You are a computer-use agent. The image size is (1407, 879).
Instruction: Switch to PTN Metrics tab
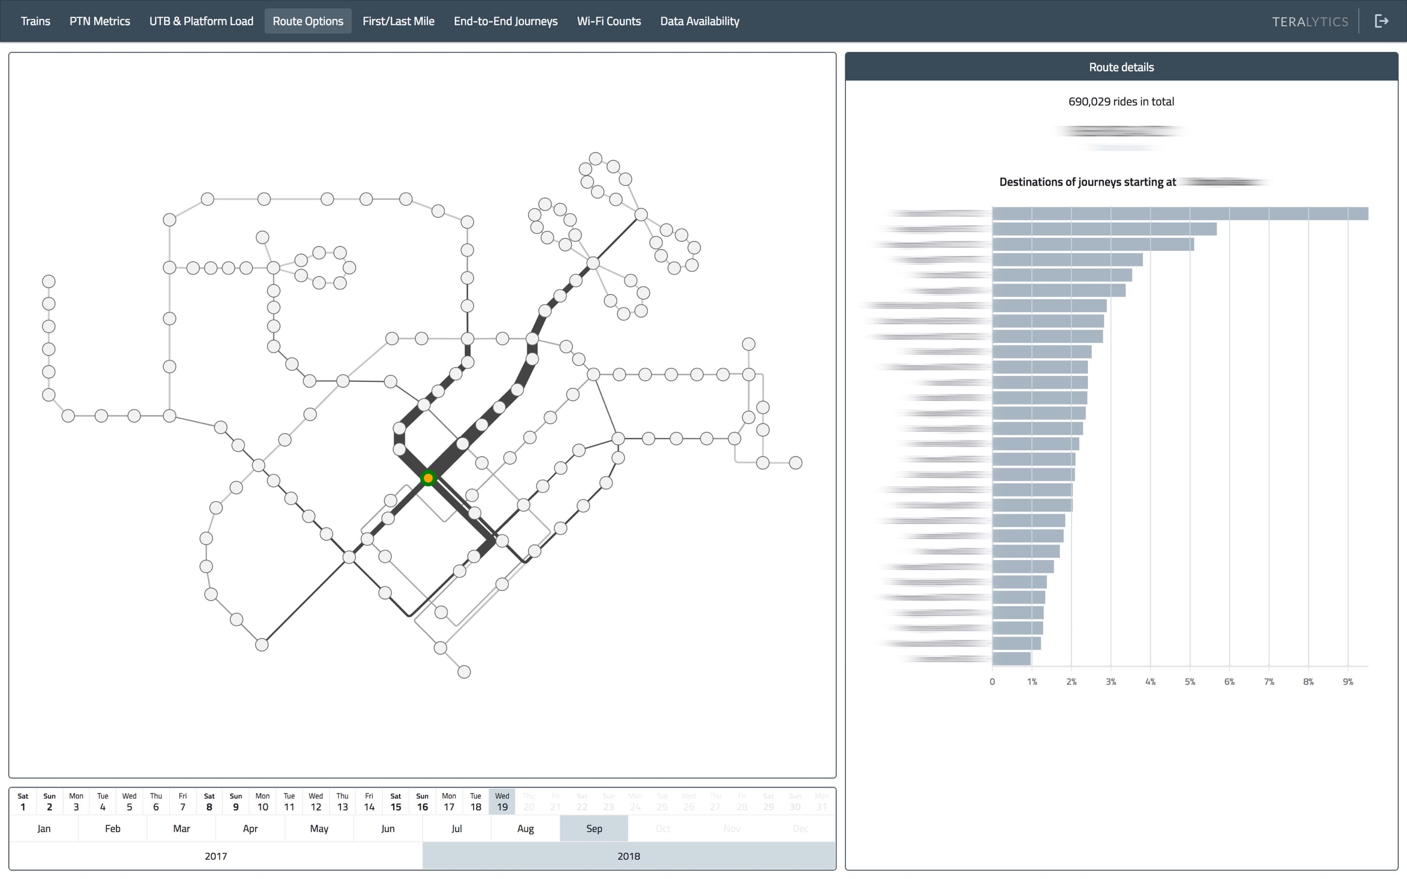coord(100,21)
